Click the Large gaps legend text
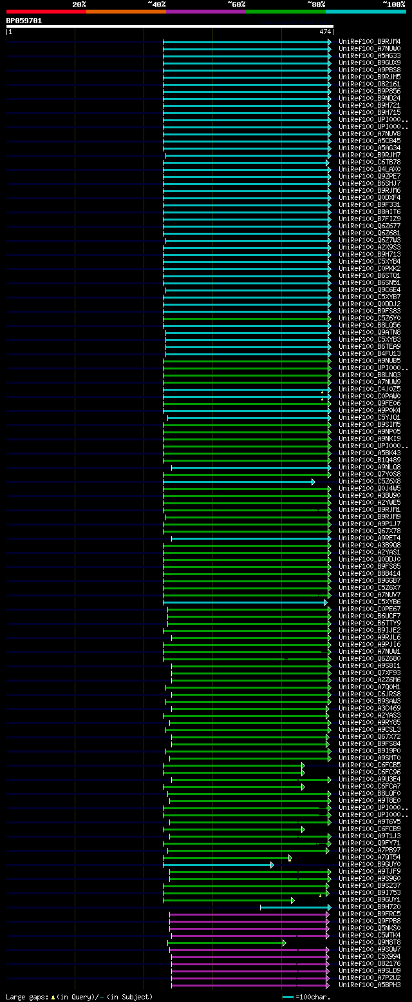Image resolution: width=412 pixels, height=1002 pixels. [x=79, y=997]
